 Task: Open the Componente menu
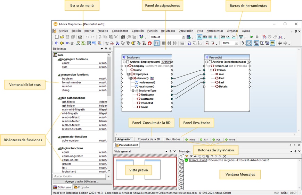click(120, 31)
